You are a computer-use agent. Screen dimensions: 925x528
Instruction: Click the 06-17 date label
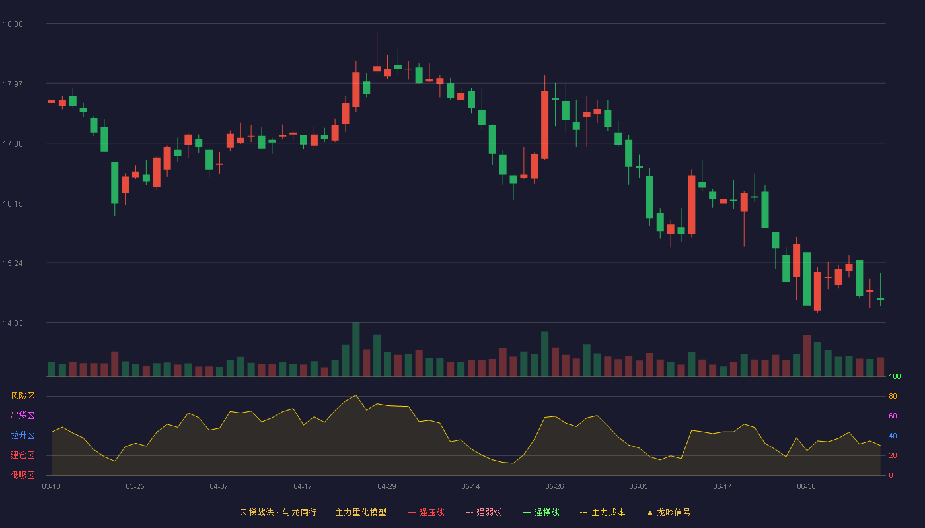pyautogui.click(x=722, y=486)
